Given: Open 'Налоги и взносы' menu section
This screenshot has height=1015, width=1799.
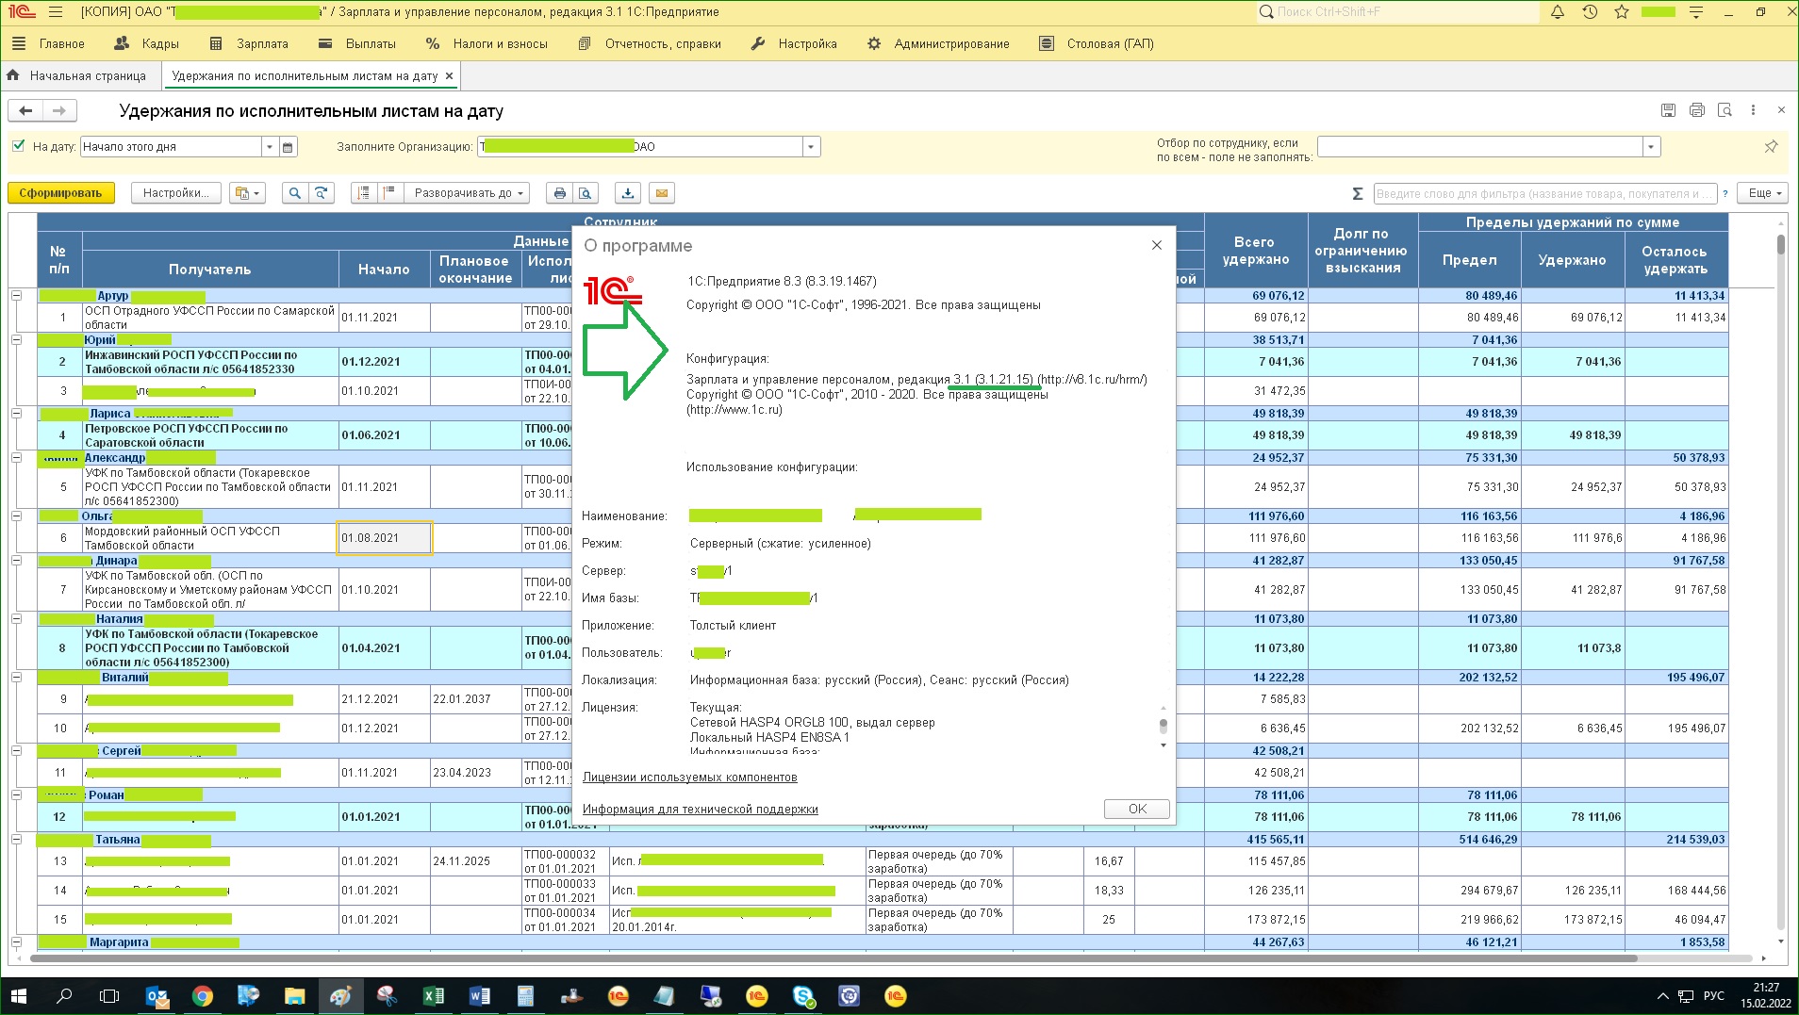Looking at the screenshot, I should coord(487,44).
